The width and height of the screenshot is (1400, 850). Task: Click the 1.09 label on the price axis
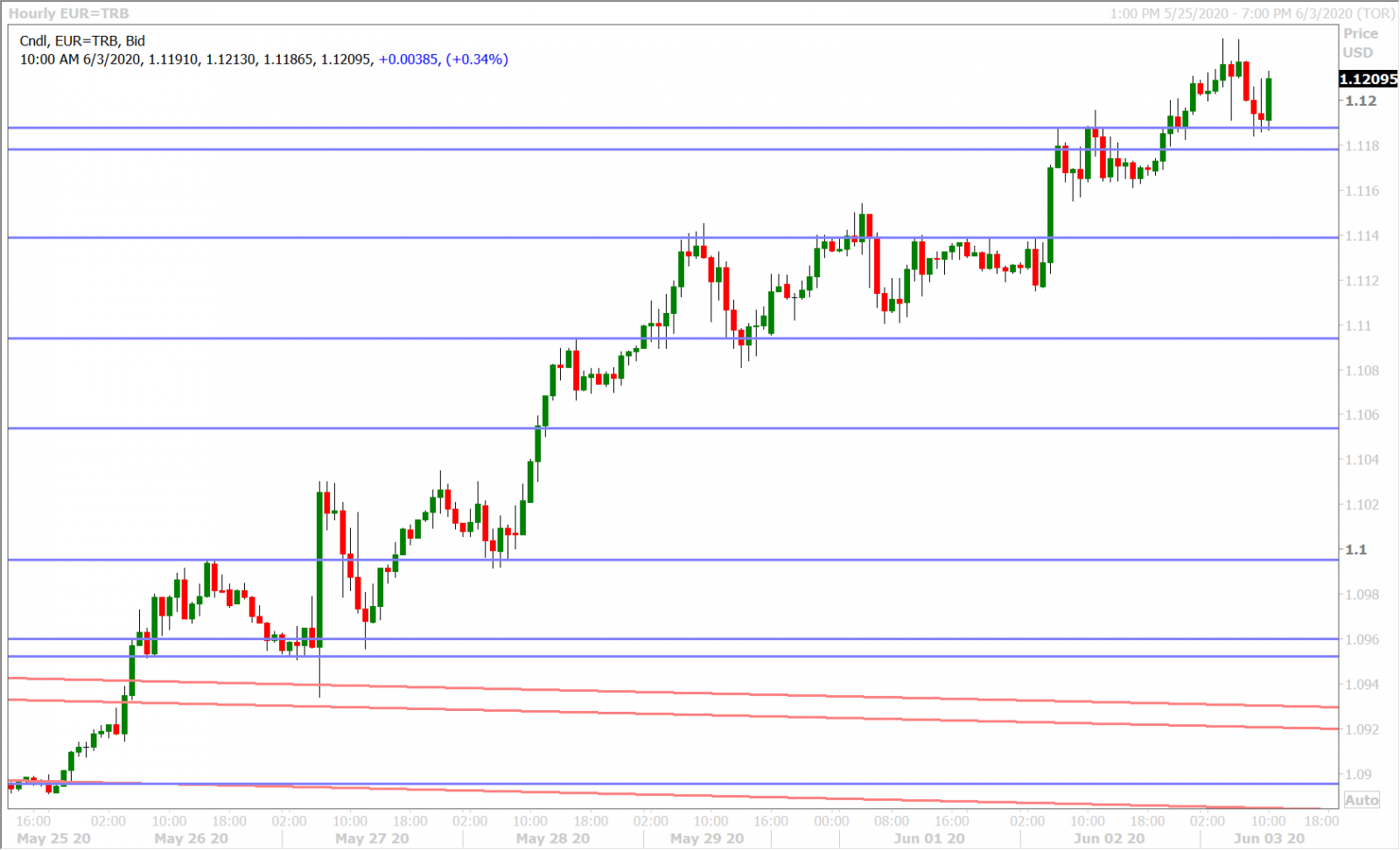[1358, 775]
